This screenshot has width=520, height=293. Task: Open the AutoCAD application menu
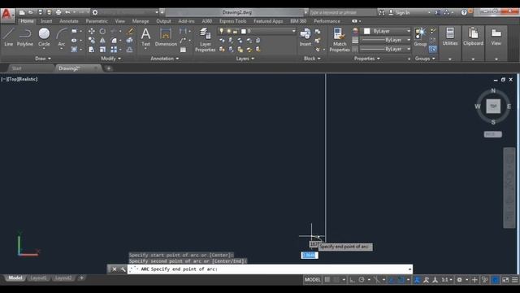click(7, 15)
